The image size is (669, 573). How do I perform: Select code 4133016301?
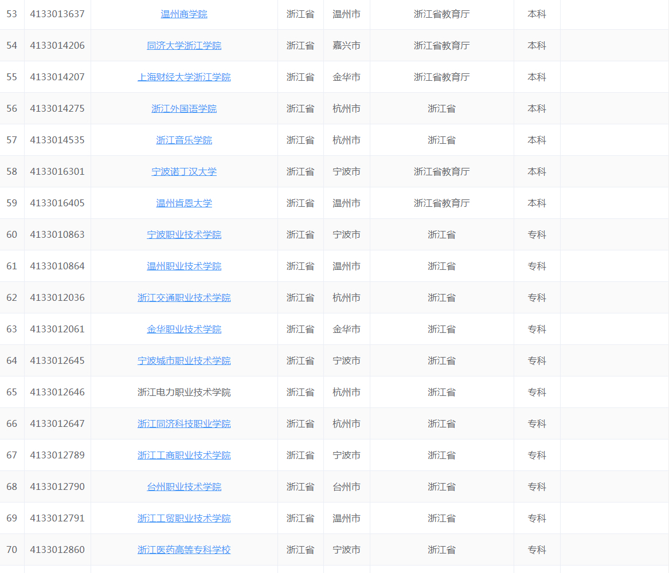[x=57, y=172]
